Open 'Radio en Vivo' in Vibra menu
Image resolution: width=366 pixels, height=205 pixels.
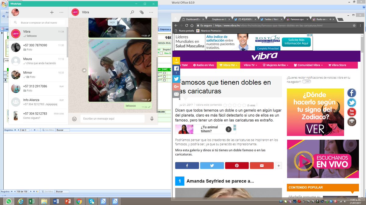click(x=203, y=65)
